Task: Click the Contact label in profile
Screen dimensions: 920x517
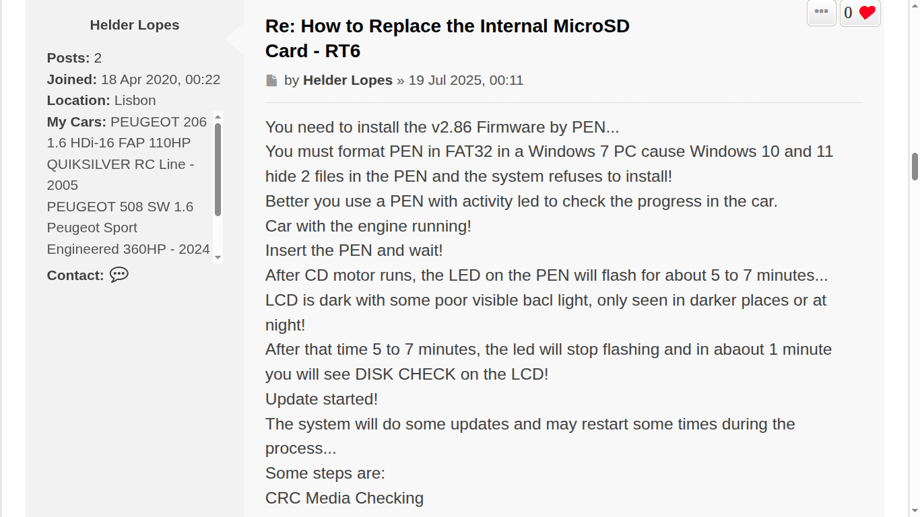Action: click(75, 275)
